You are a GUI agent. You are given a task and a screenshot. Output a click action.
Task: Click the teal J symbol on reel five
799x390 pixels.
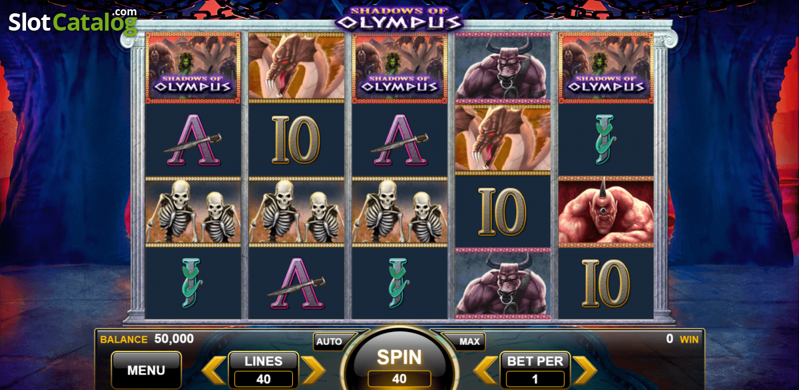pyautogui.click(x=607, y=140)
